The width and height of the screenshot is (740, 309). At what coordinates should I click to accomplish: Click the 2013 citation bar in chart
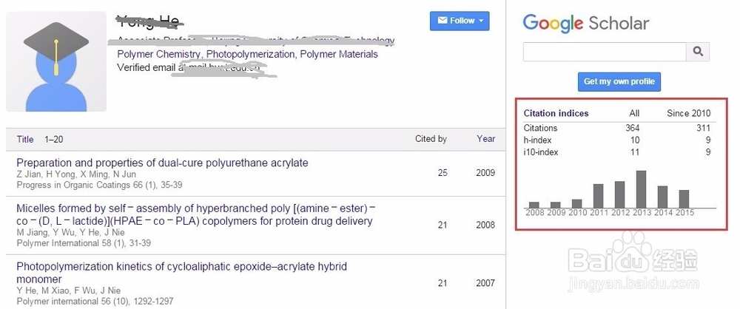tap(642, 189)
